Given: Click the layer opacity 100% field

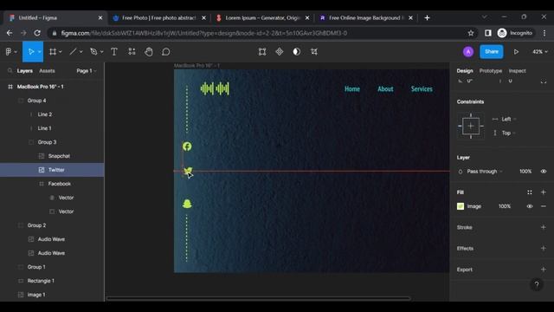Looking at the screenshot, I should [525, 172].
